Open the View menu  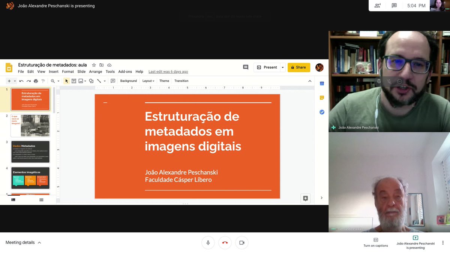point(41,72)
